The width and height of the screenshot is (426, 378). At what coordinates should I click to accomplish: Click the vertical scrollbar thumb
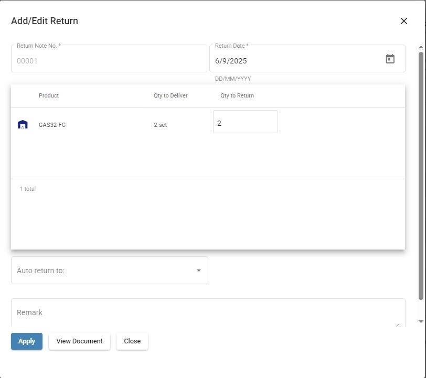tap(421, 176)
